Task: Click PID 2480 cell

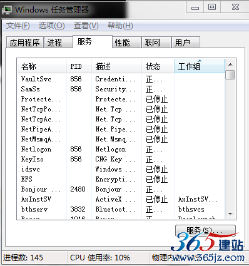Action: click(78, 189)
